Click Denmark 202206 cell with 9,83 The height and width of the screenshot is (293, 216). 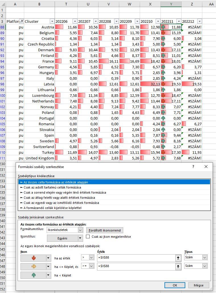[66, 50]
